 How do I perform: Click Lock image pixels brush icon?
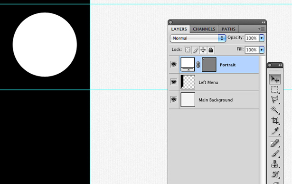pyautogui.click(x=195, y=50)
